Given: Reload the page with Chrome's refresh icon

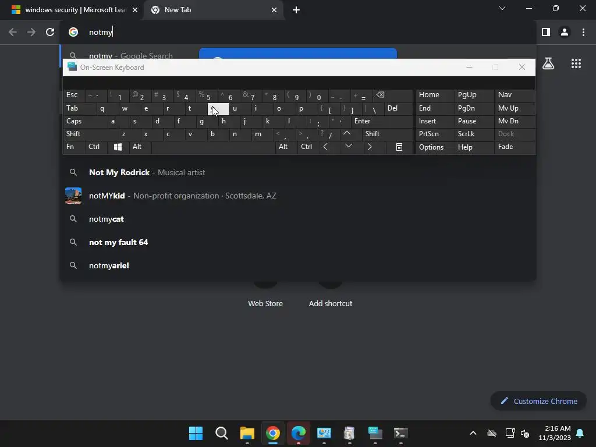Looking at the screenshot, I should pos(50,32).
